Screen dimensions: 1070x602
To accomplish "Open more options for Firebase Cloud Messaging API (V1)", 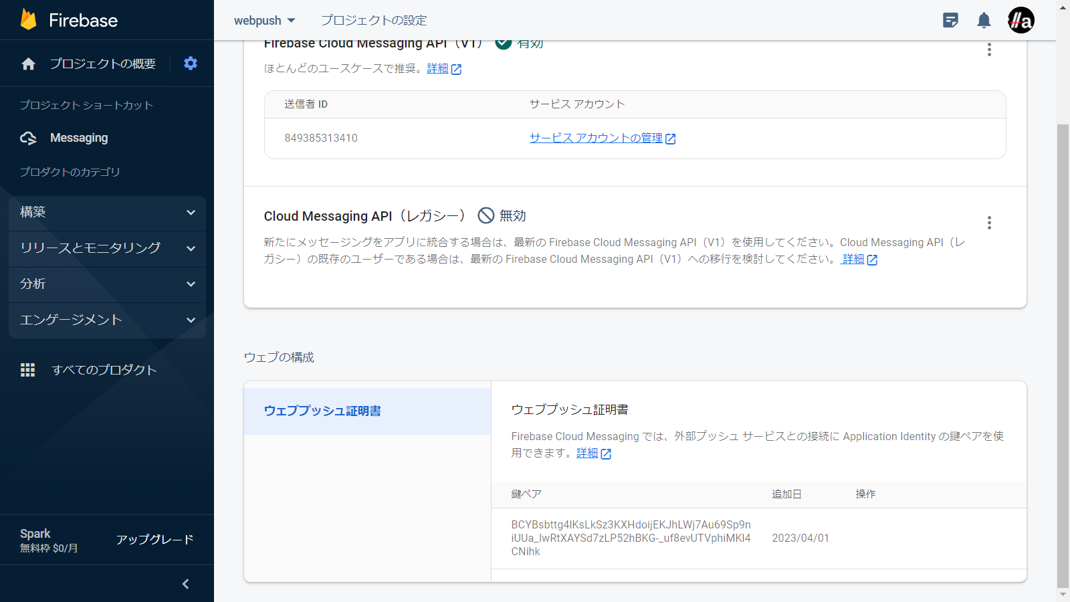I will [x=989, y=49].
